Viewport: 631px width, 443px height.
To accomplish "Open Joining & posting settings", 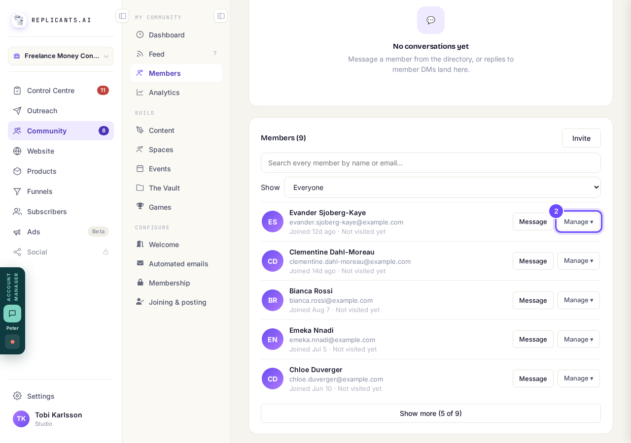I will point(176,302).
